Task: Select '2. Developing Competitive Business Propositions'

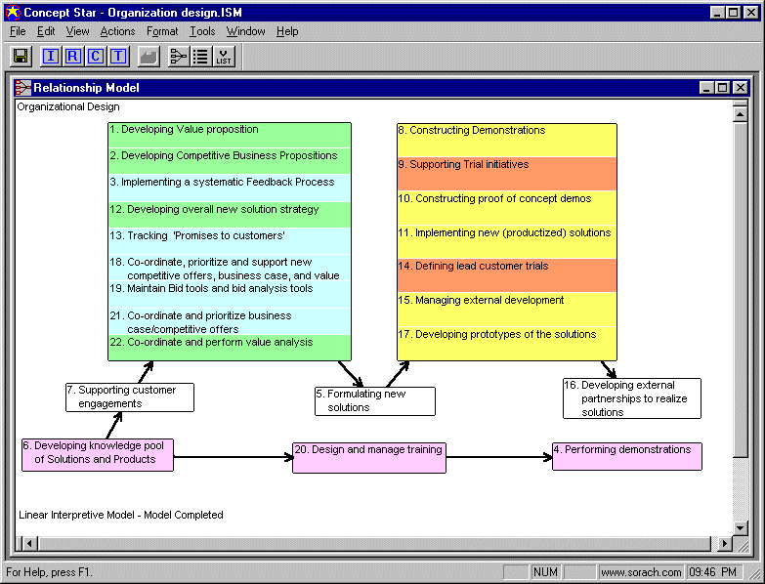Action: (x=230, y=161)
